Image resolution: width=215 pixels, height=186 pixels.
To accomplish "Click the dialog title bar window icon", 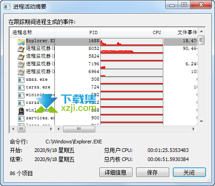I will pyautogui.click(x=7, y=7).
